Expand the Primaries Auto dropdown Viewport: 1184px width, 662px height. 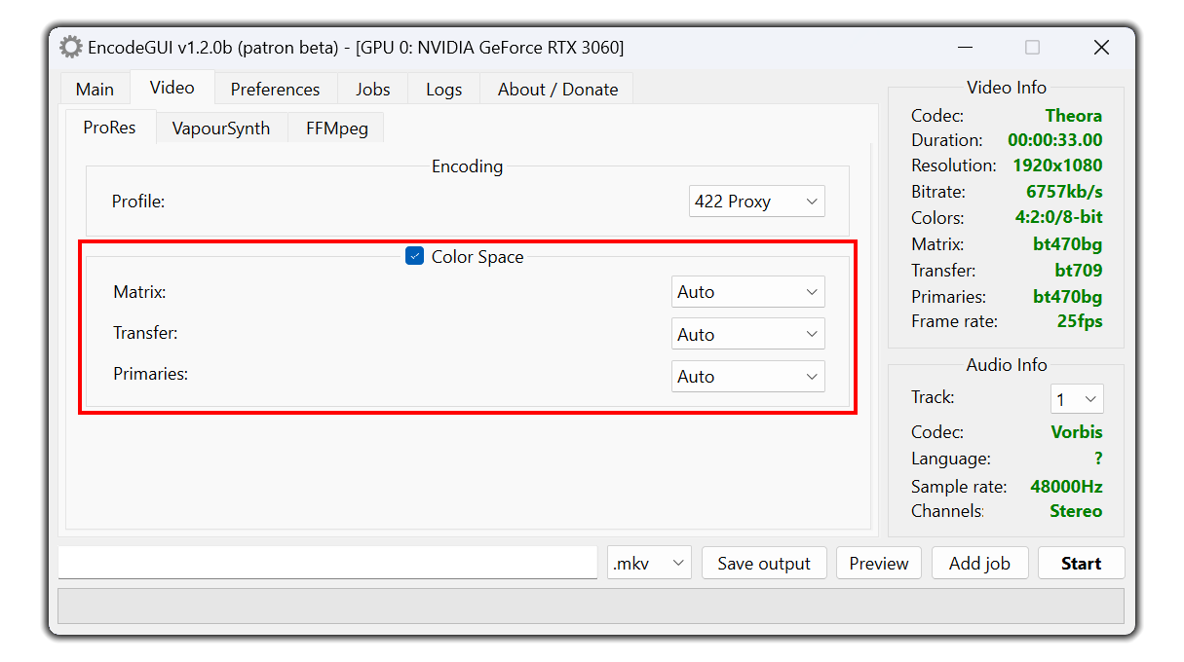click(x=748, y=377)
